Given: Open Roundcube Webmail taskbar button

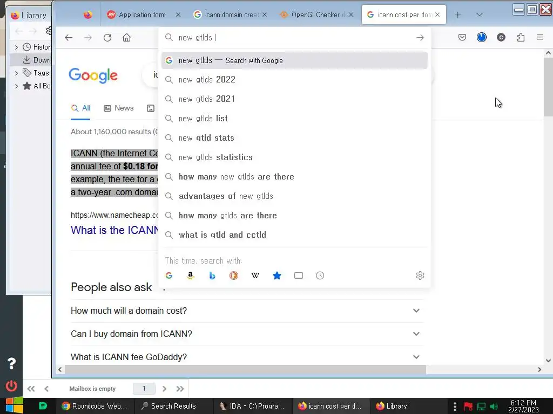Looking at the screenshot, I should click(95, 406).
